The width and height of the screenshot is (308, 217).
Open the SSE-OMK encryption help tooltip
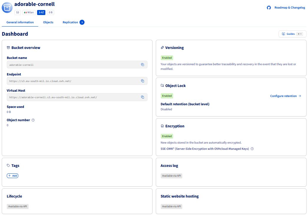[x=252, y=149]
